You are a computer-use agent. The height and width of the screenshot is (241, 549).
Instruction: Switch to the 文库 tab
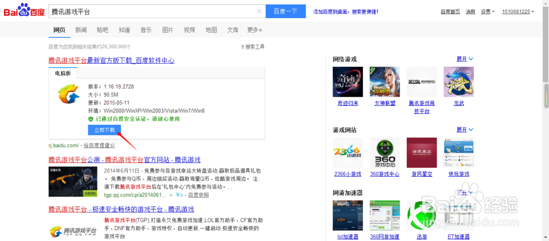[233, 30]
